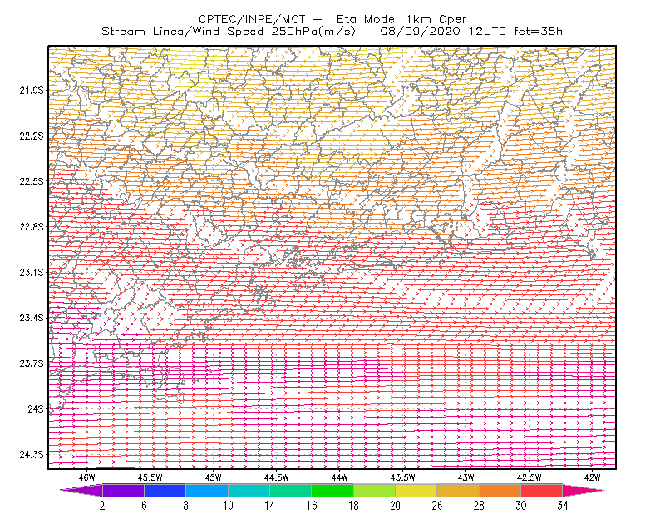Viewport: 665px width, 514px height.
Task: Click colorbar value label 30
Action: (521, 506)
